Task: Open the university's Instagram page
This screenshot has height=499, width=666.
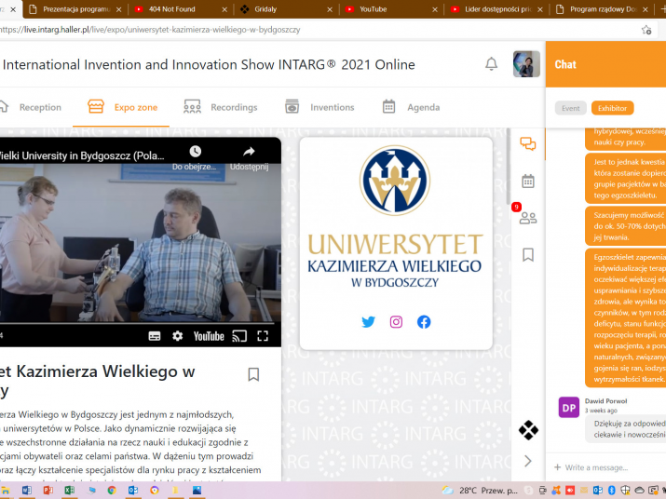Action: 396,322
